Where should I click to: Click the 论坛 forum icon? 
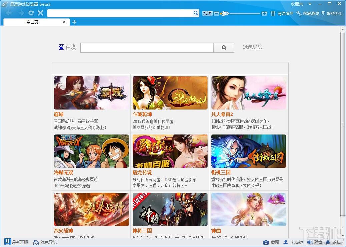click(x=328, y=242)
